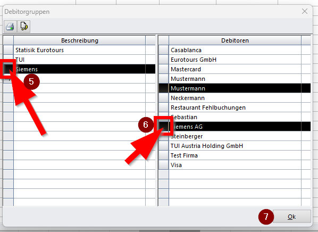Screen dimensions: 318x232
Task: Choose the Test Firma debtor
Action: (235, 155)
